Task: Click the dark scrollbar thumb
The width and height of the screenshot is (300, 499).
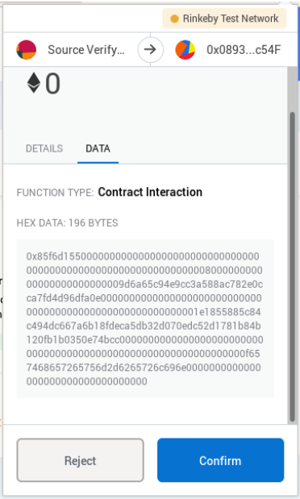Action: click(x=293, y=268)
